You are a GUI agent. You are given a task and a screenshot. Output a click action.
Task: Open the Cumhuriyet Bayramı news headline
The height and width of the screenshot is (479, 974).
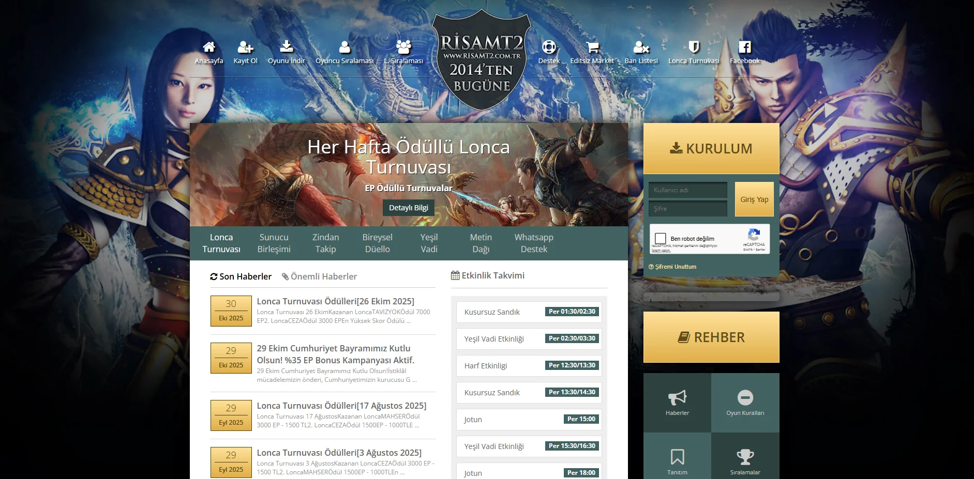coord(335,354)
